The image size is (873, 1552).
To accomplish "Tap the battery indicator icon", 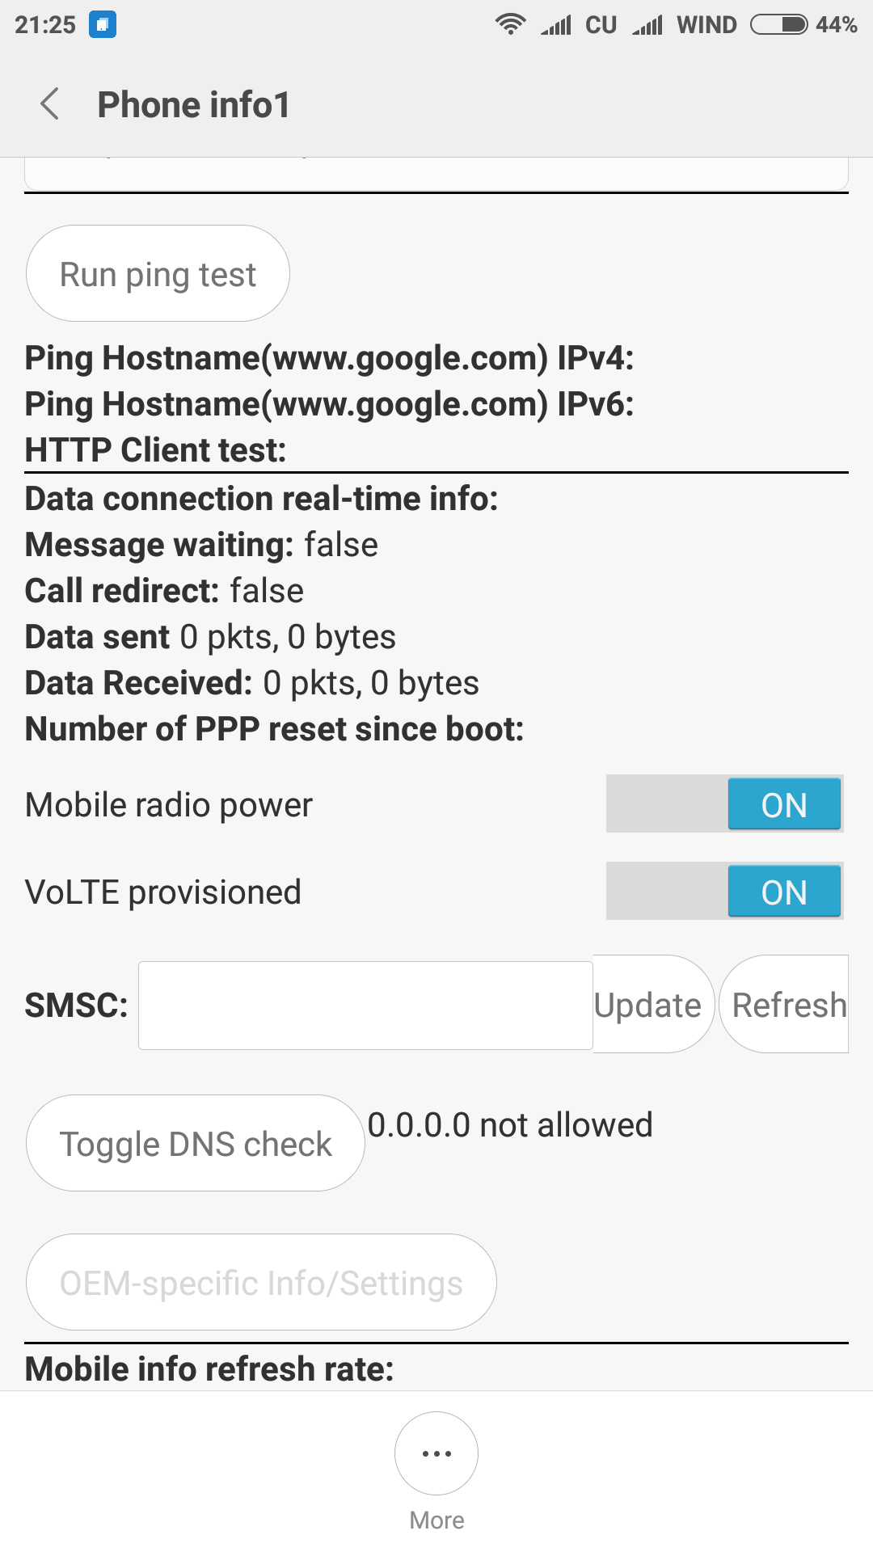I will [779, 24].
